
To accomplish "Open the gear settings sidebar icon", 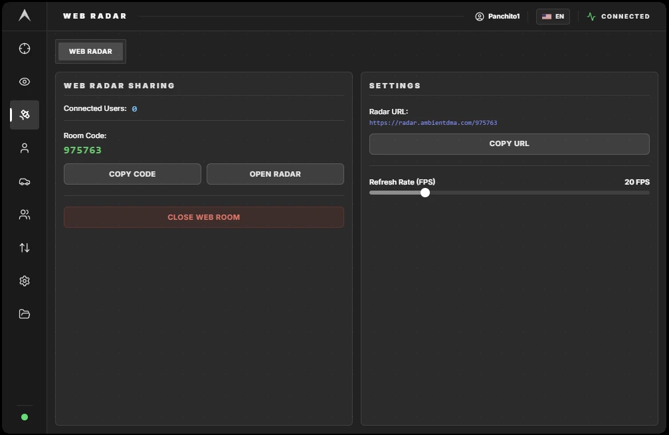I will pos(25,281).
